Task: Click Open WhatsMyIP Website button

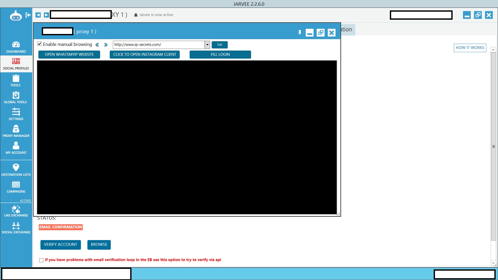Action: coord(69,54)
